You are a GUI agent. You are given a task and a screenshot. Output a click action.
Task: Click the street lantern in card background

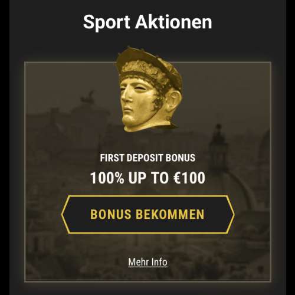click(x=218, y=146)
